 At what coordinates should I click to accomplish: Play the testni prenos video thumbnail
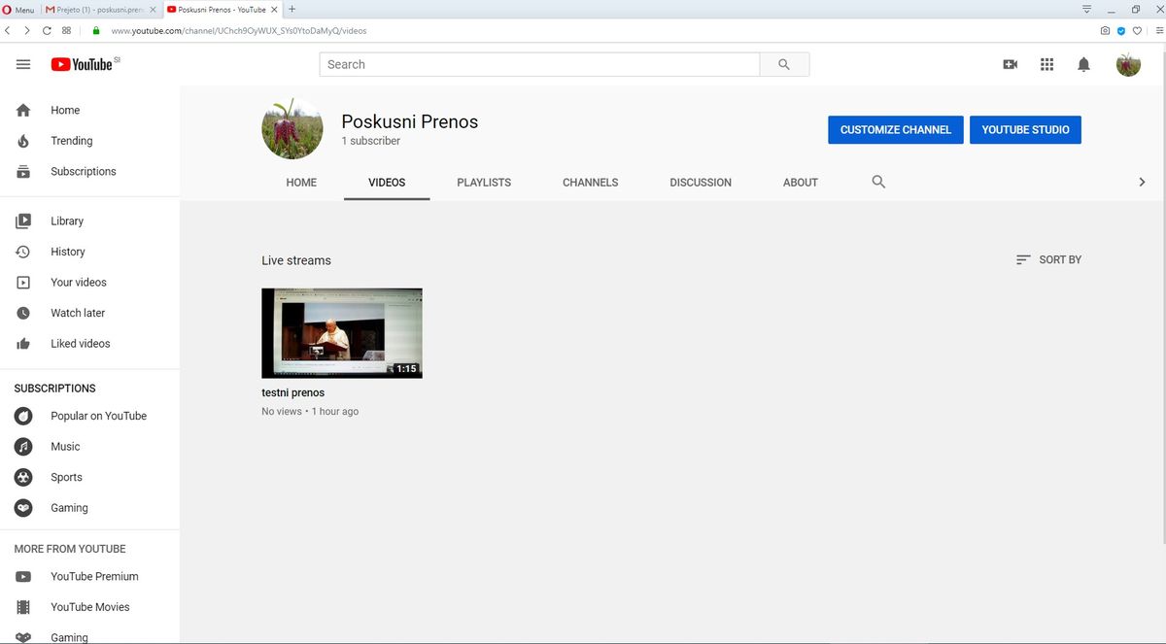[x=342, y=332]
